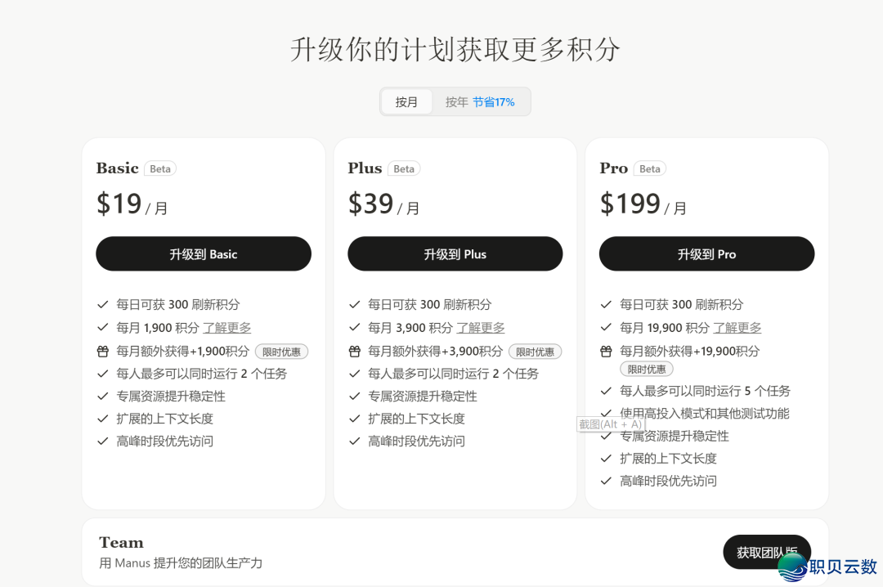Screen dimensions: 883x587
Task: Click the 限时优惠 badge in Basic plan
Action: point(281,352)
